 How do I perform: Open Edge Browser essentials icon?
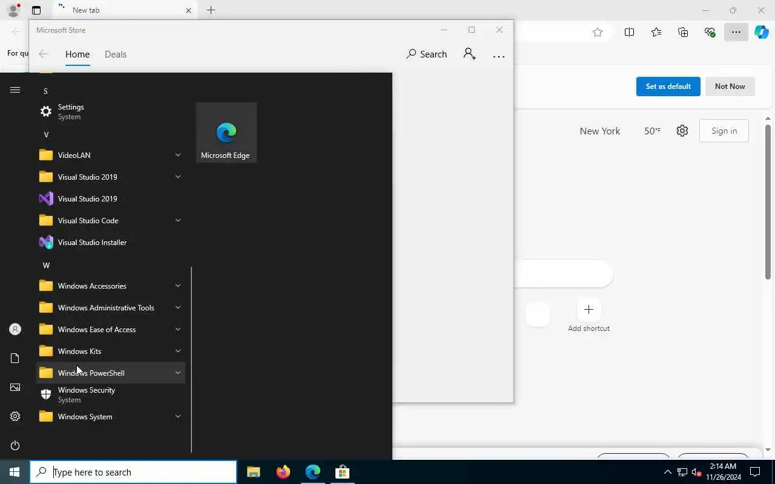tap(710, 33)
